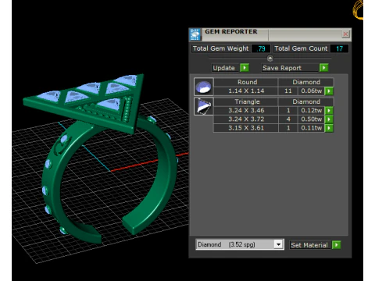Click the 0.50tw weight value
This screenshot has height=281, width=375.
pyautogui.click(x=311, y=119)
